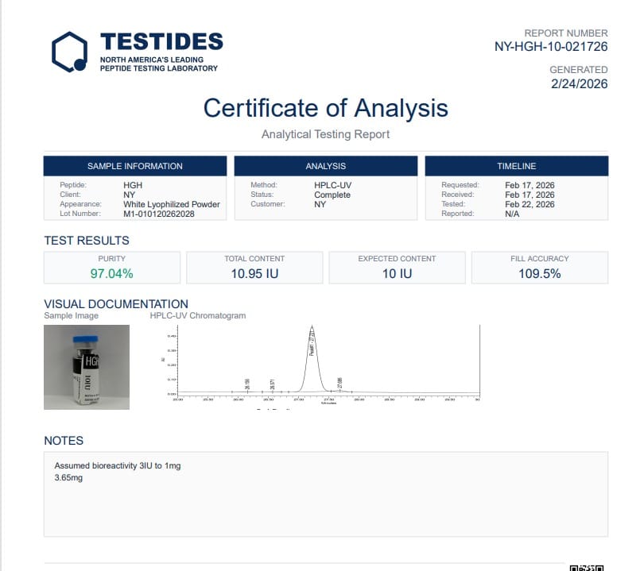Screen dimensions: 644x571
Task: Select the Timeline section header
Action: tap(516, 166)
